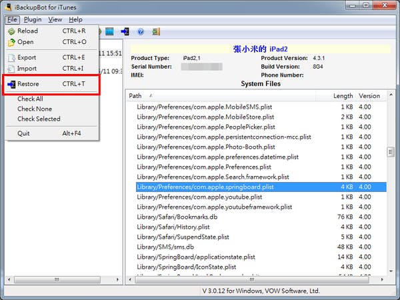
Task: Select com.apple.youtubeframework.plist row
Action: point(261,207)
